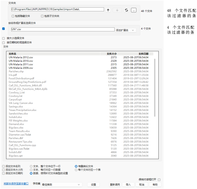Sort by the 文件大小 column header

click(x=109, y=54)
